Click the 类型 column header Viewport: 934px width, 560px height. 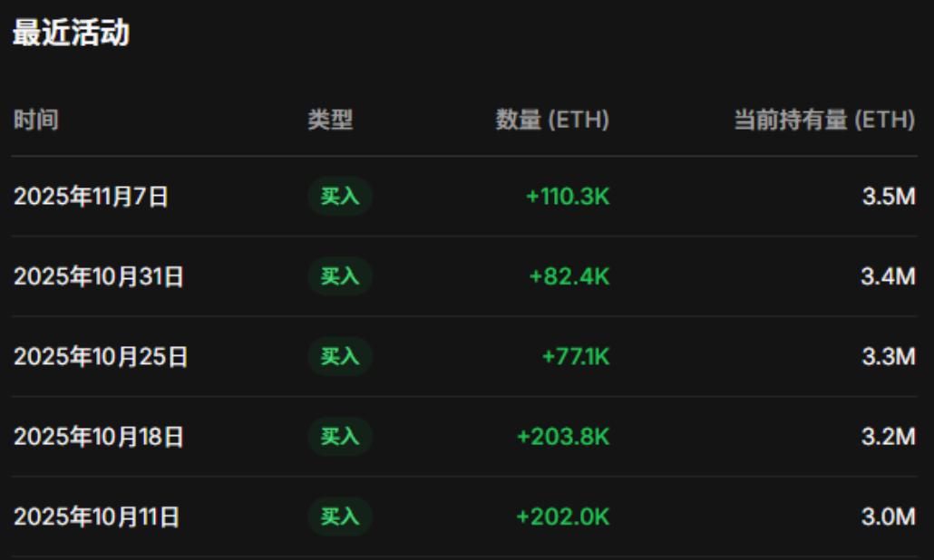pyautogui.click(x=330, y=120)
